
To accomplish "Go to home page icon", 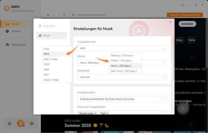I will point(48,15).
